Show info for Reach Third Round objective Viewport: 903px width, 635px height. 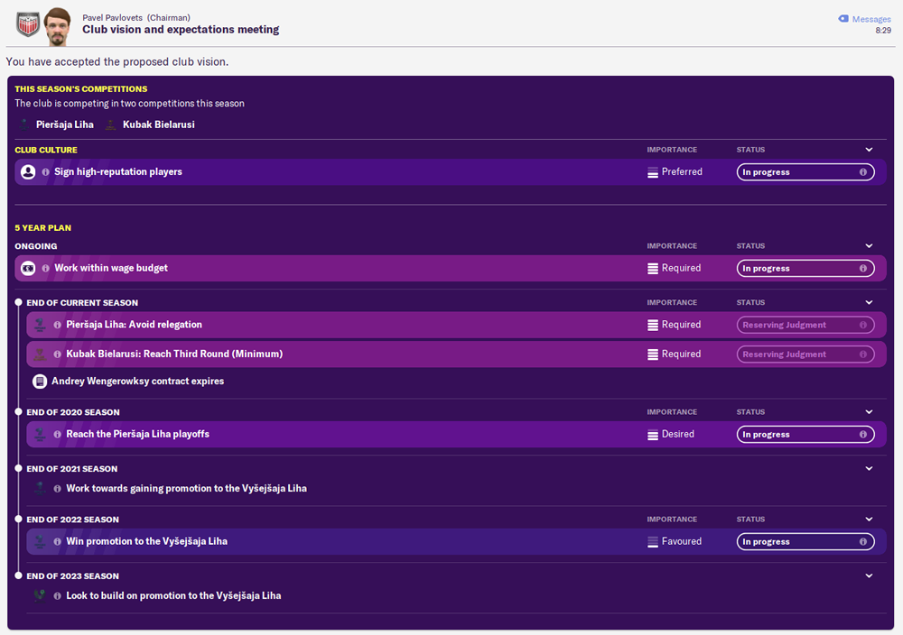[x=57, y=354]
